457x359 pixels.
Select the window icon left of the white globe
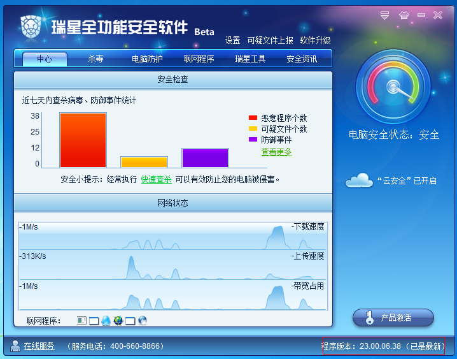[x=130, y=321]
